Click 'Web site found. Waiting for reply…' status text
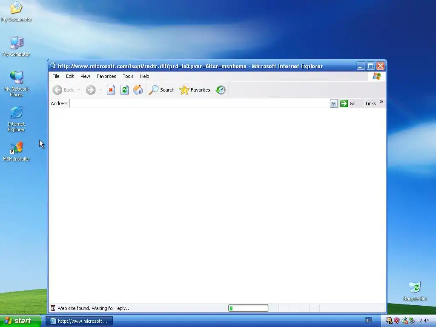Screen dimensions: 436x327 [x=94, y=308]
